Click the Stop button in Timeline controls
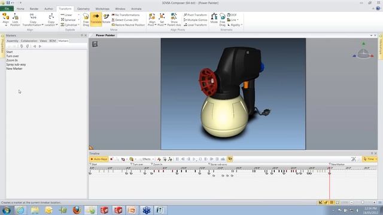The height and width of the screenshot is (215, 383). coord(200,159)
